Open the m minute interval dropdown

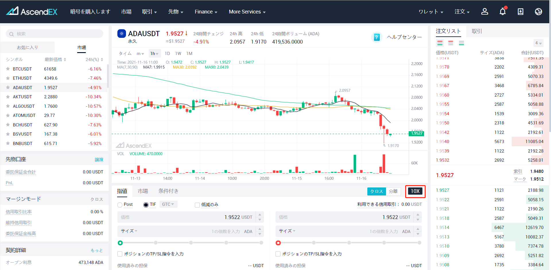140,54
